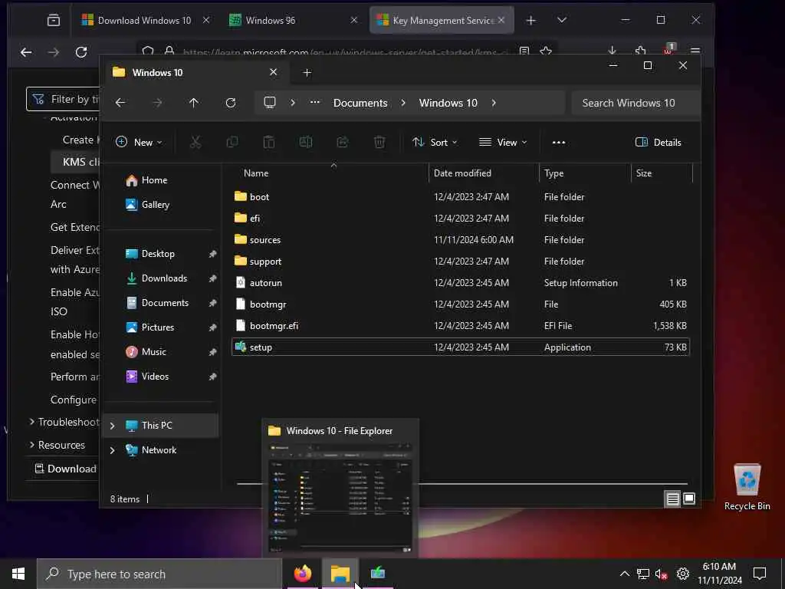785x589 pixels.
Task: Sort by Name column header
Action: pos(330,173)
